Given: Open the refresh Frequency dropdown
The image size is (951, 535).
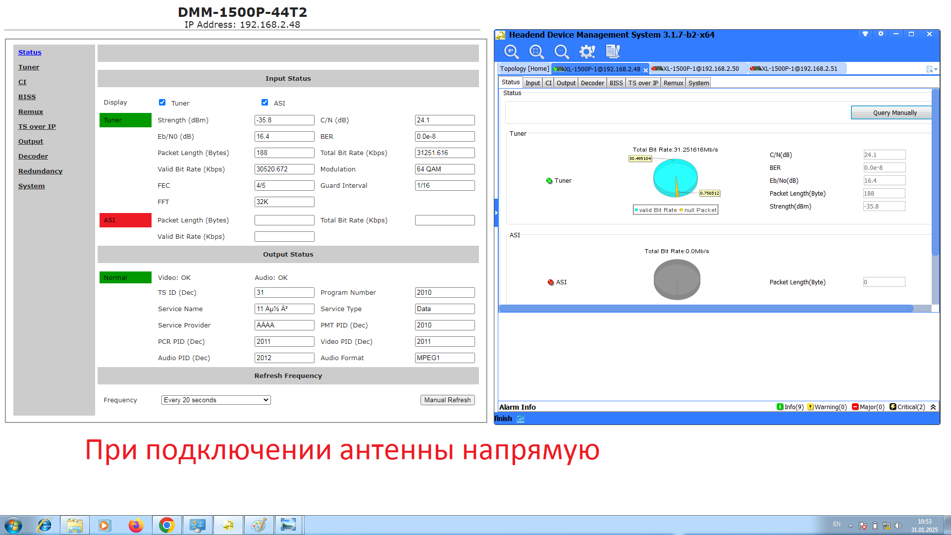Looking at the screenshot, I should tap(216, 400).
